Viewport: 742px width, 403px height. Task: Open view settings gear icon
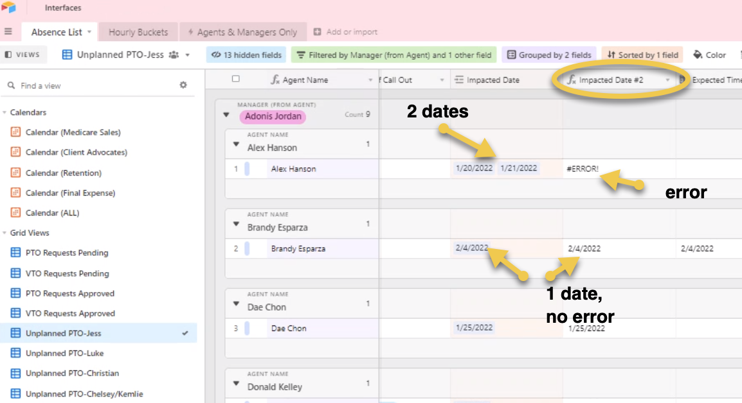[x=183, y=85]
